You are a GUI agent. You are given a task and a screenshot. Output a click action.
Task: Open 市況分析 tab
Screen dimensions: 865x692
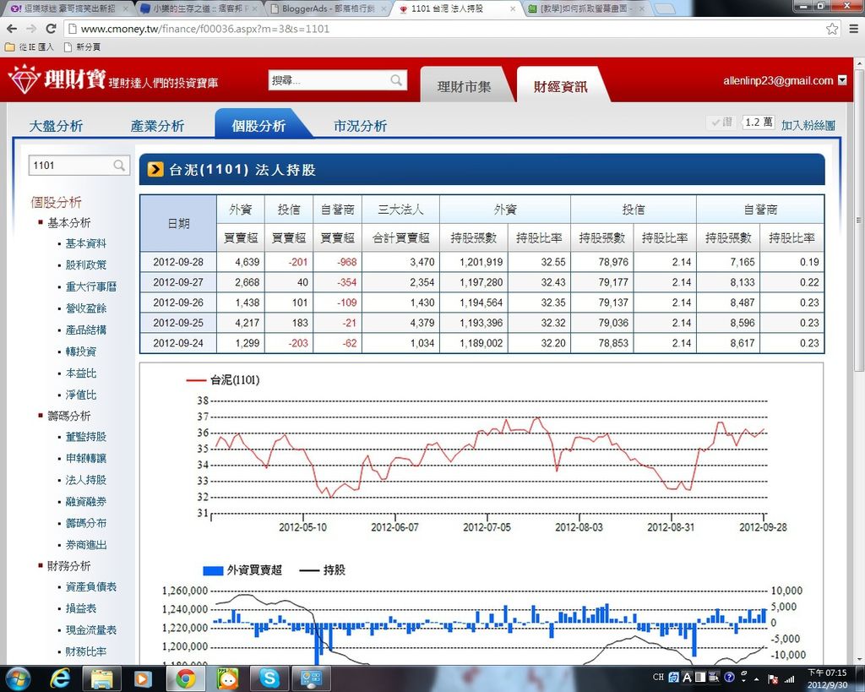point(360,126)
